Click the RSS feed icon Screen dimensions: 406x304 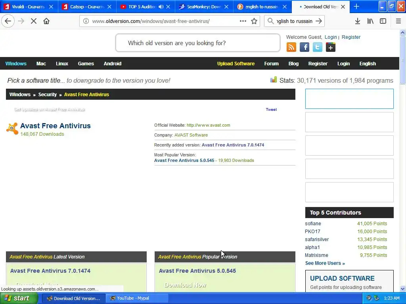pyautogui.click(x=291, y=47)
